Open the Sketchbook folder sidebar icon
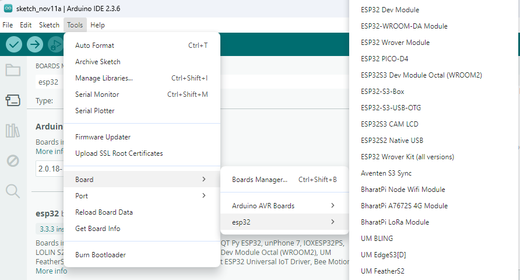Screen dimensions: 520x280 13,71
